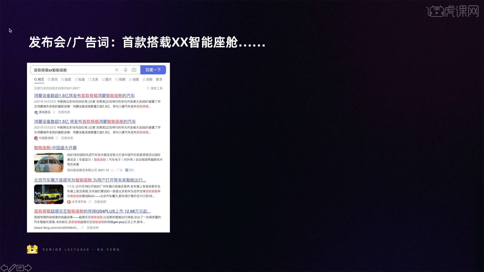Open the 知道 tab
The height and width of the screenshot is (272, 484).
coord(80,80)
